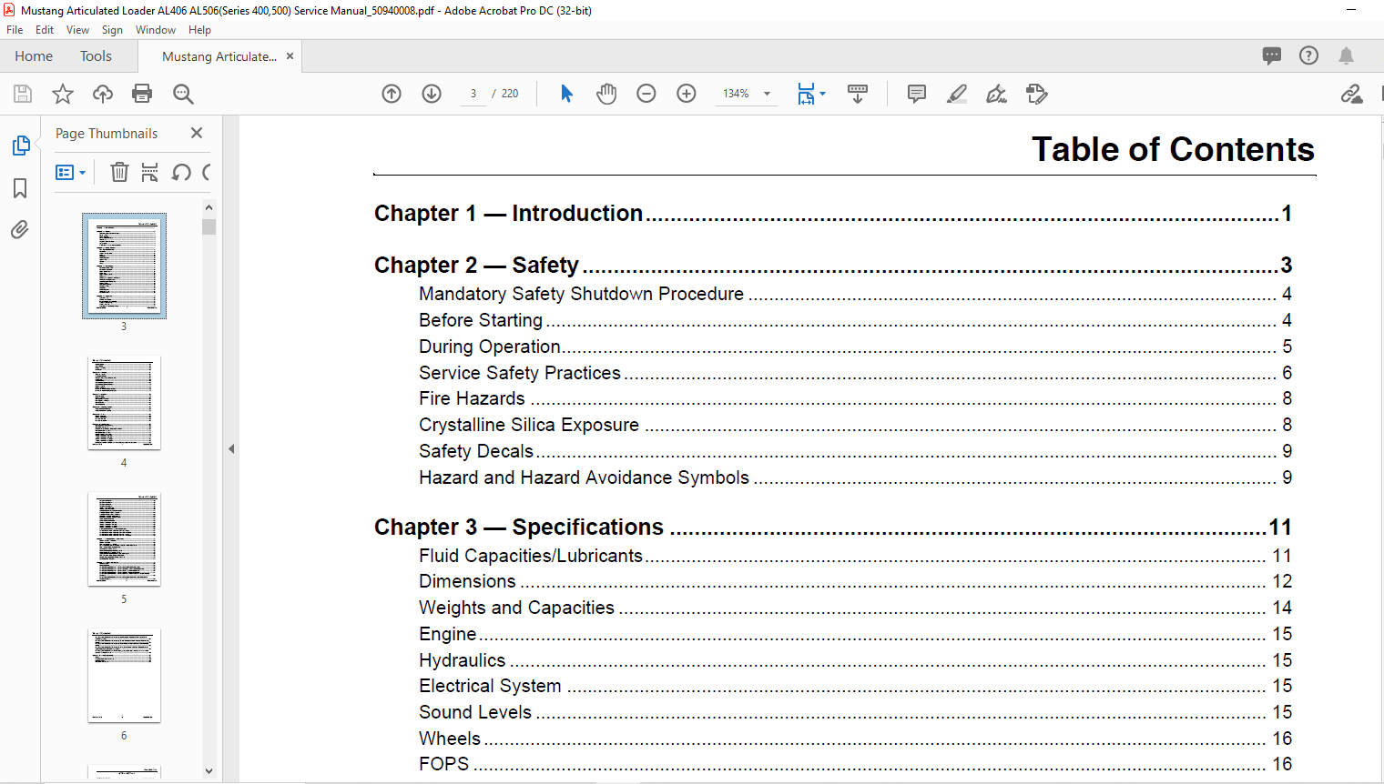Select the Mustang Articulate document tab

(x=219, y=56)
